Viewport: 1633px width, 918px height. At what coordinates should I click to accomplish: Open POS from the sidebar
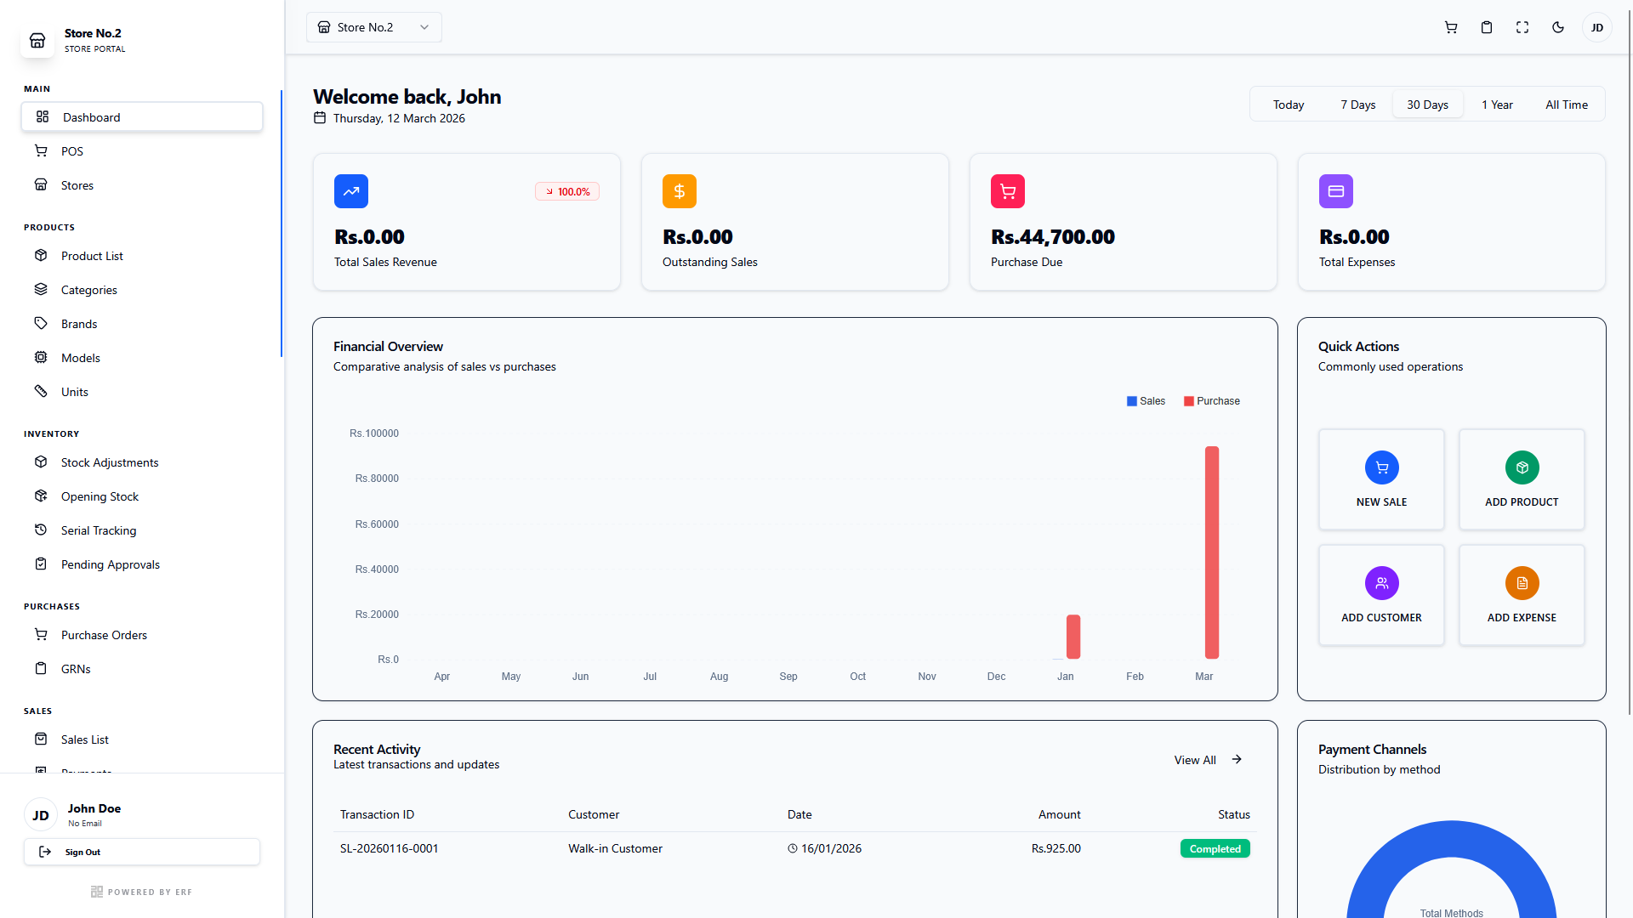[71, 150]
